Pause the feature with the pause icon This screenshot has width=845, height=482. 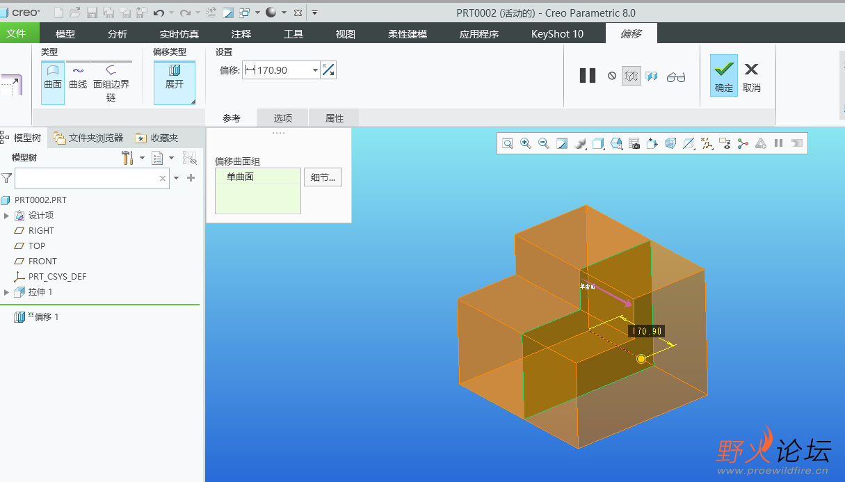[x=588, y=76]
